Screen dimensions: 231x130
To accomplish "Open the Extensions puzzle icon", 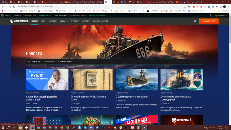I will pyautogui.click(x=217, y=7).
